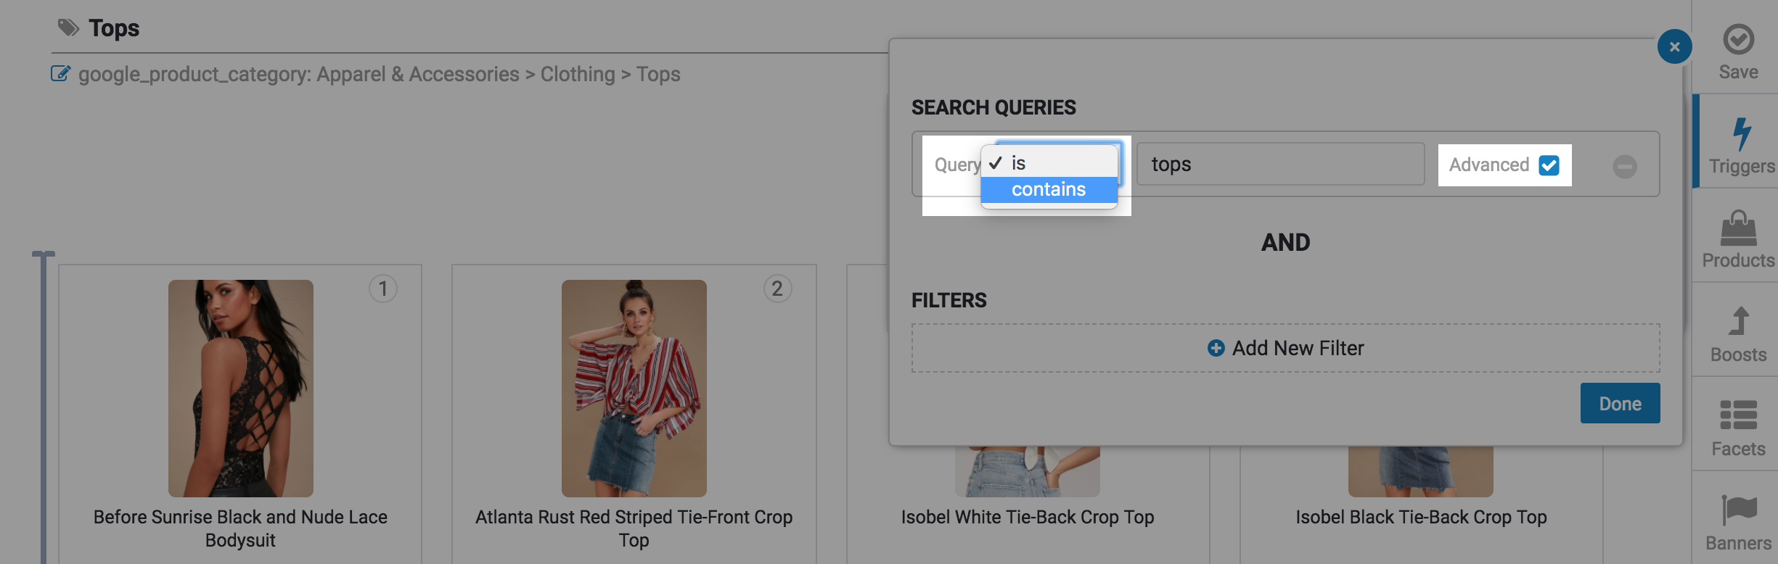This screenshot has width=1778, height=564.
Task: Click the Save checkmark icon
Action: tap(1738, 40)
